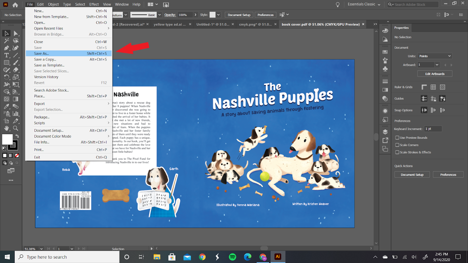This screenshot has width=468, height=263.
Task: Select the Paintbrush tool
Action: (x=16, y=63)
